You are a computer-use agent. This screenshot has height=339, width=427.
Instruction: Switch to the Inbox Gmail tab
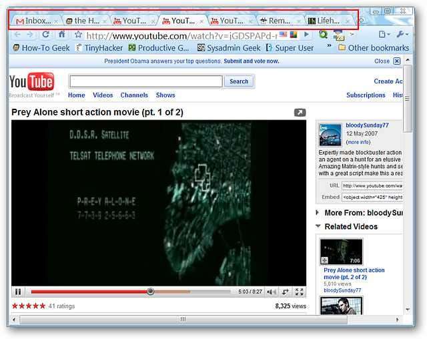click(33, 21)
